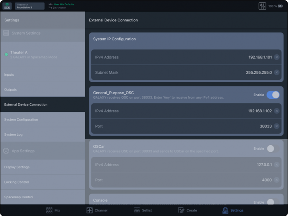Open Locking Control settings
This screenshot has height=216, width=288.
click(x=43, y=182)
